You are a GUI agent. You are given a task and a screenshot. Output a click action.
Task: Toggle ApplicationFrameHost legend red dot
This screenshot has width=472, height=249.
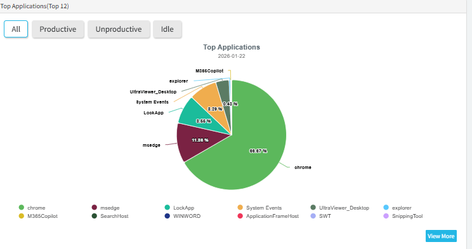click(x=240, y=216)
